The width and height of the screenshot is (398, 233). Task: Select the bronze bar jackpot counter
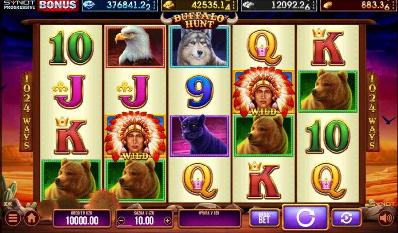coord(359,5)
